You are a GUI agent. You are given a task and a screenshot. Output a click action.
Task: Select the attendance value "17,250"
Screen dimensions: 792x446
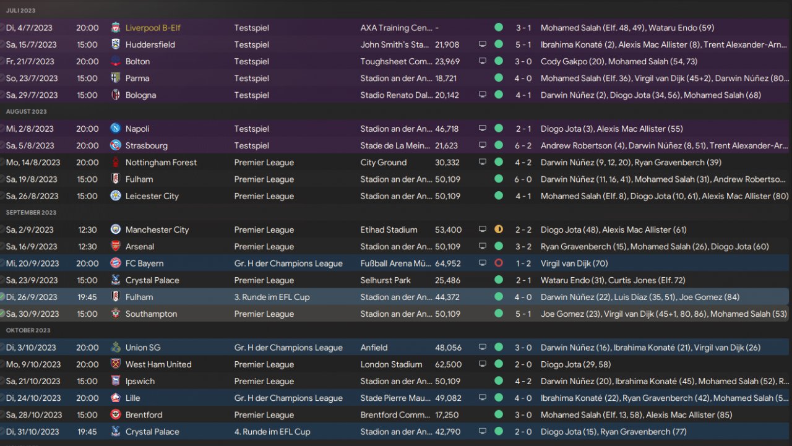coord(447,415)
